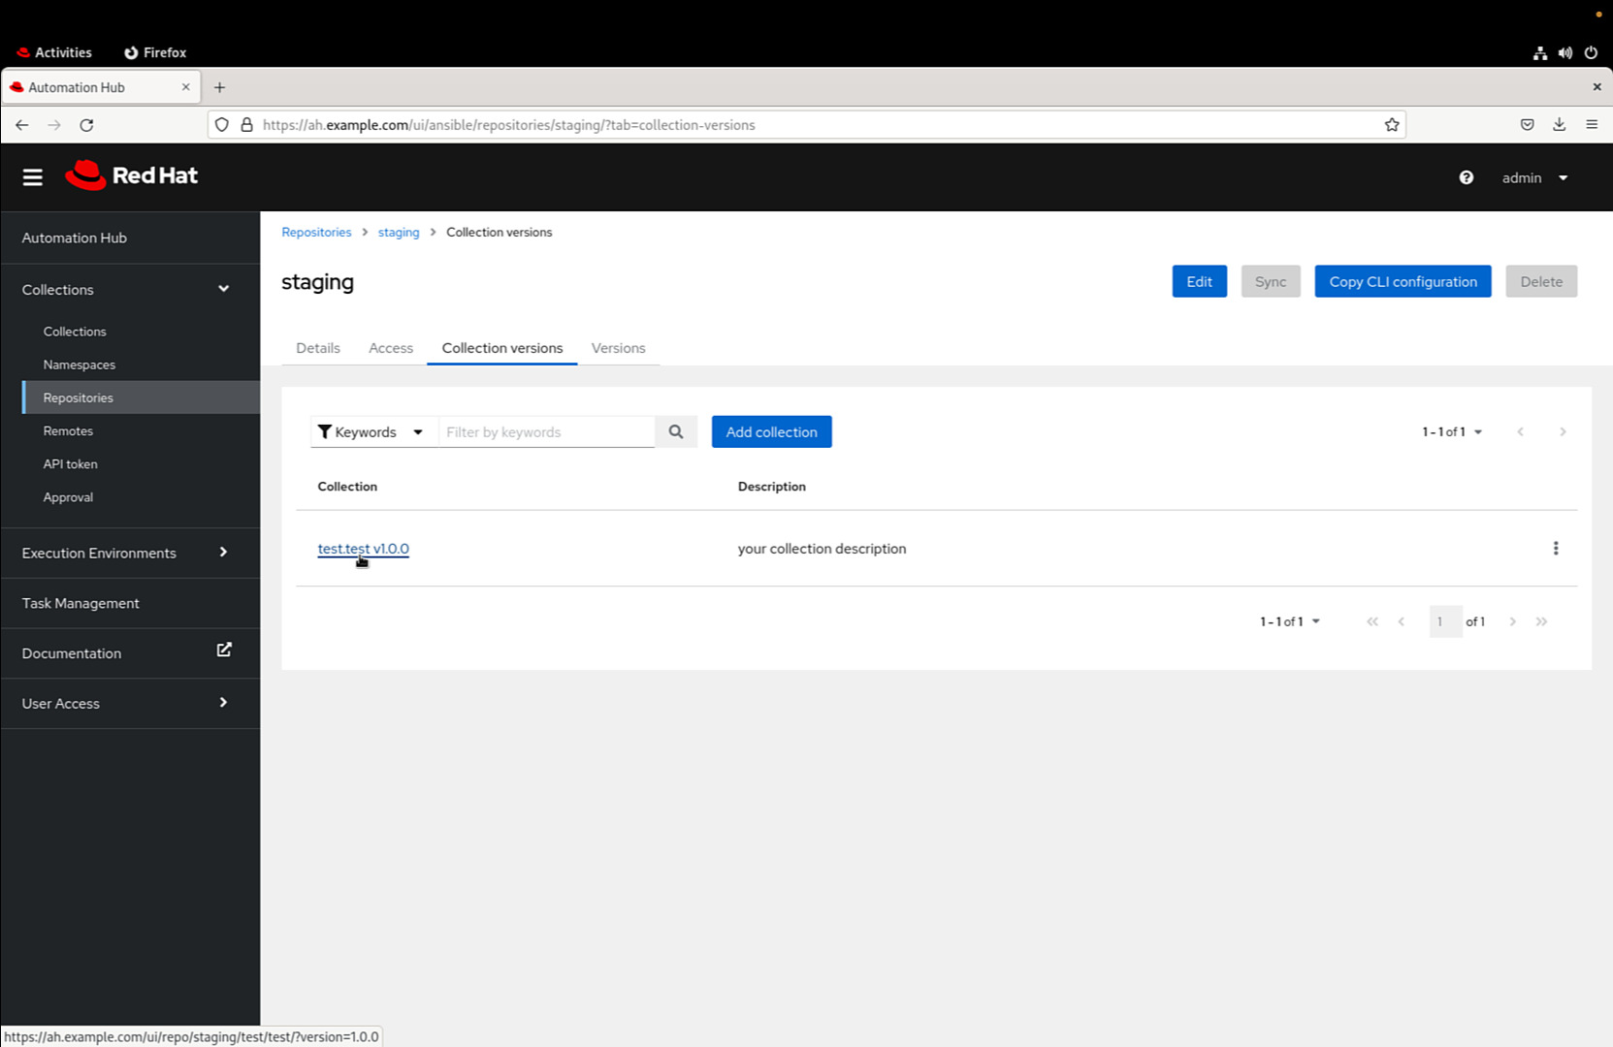
Task: Toggle the hamburger navigation menu
Action: coord(33,176)
